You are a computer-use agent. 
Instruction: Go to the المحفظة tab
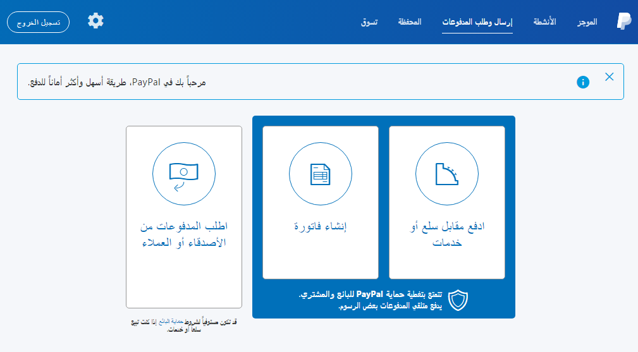(409, 22)
